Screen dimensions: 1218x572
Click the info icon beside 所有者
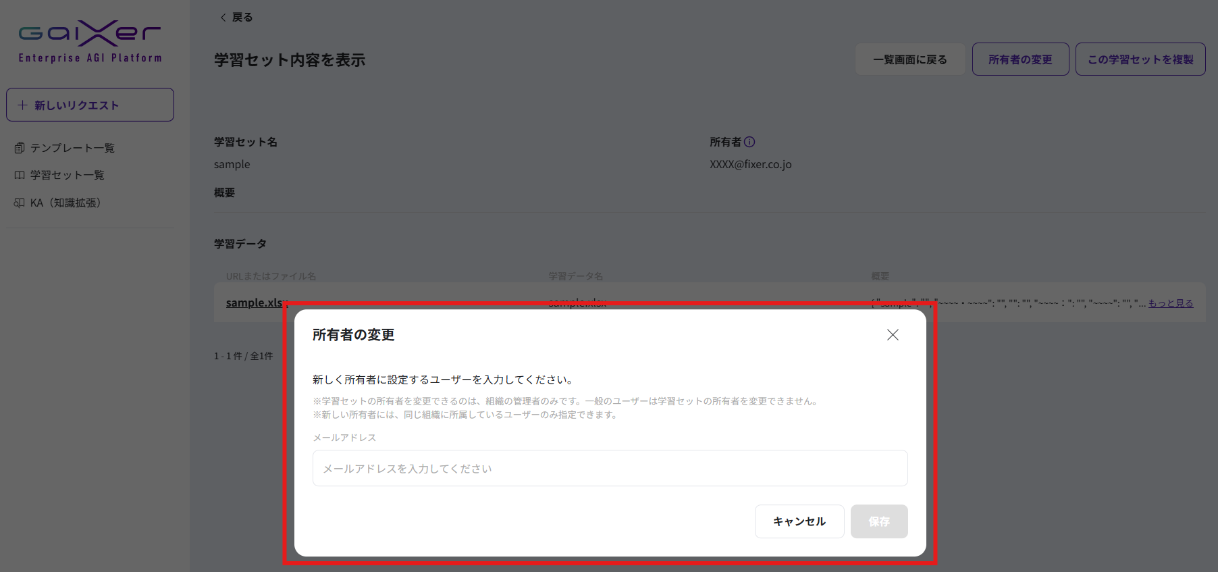[x=749, y=142]
